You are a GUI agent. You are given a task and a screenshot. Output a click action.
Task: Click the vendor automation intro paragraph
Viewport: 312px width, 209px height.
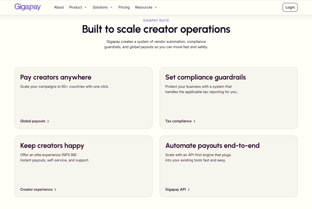pyautogui.click(x=156, y=44)
